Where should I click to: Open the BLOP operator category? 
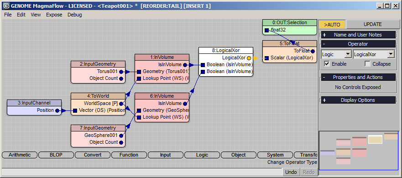point(56,155)
